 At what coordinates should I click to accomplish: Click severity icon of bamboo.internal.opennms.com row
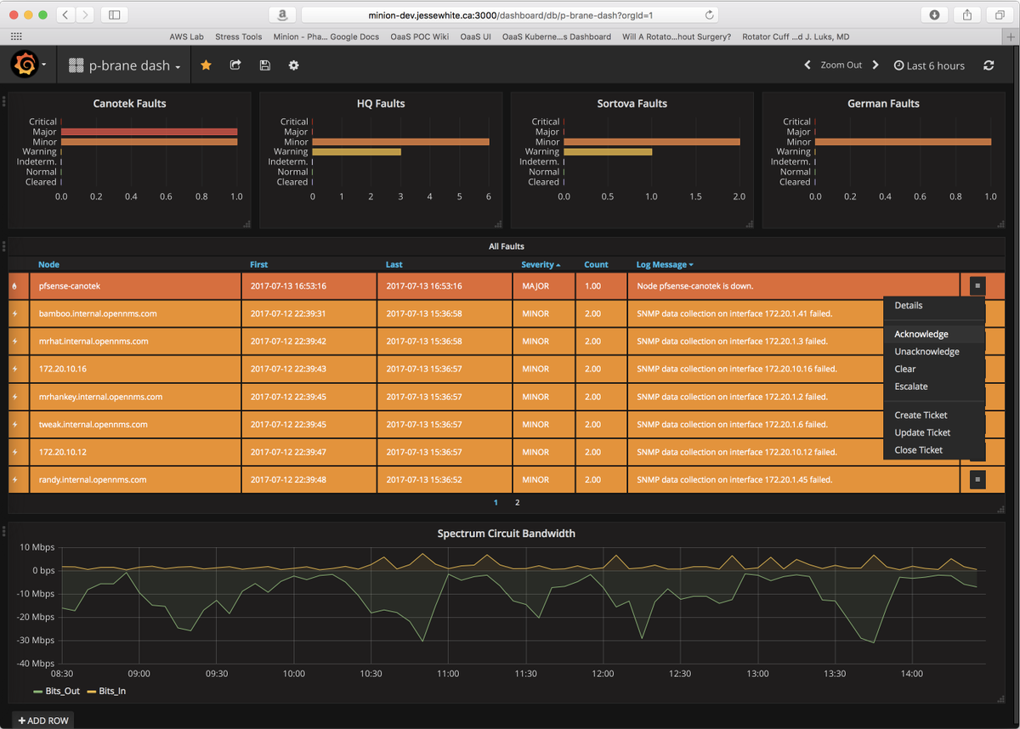point(14,314)
